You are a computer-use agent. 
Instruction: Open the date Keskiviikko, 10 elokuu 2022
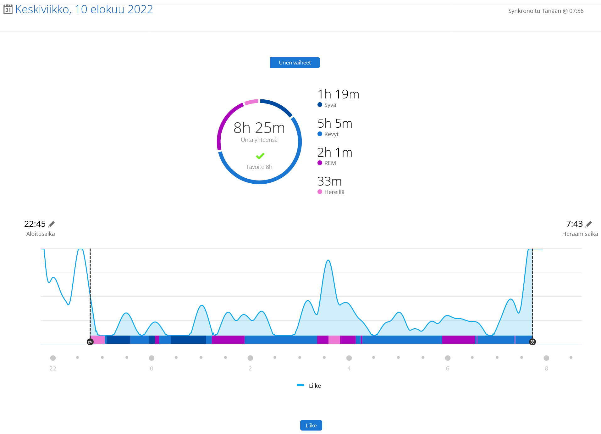84,9
